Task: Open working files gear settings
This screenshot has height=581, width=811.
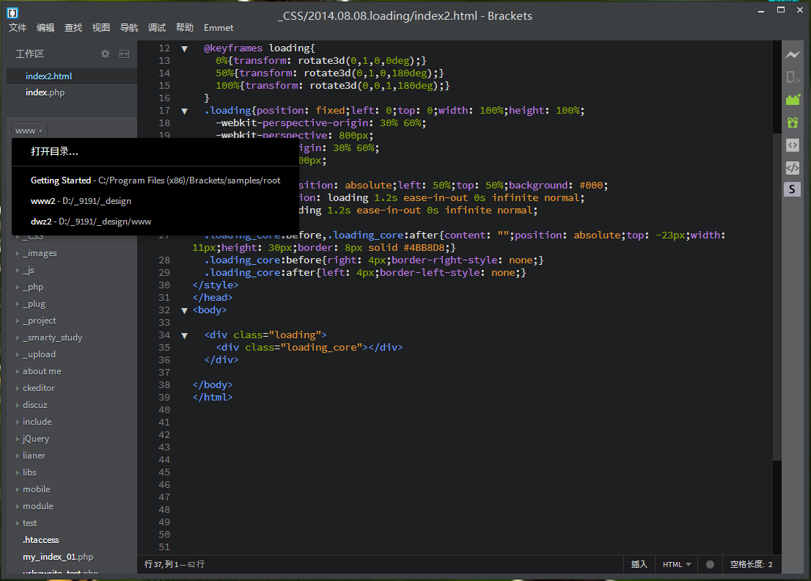Action: click(105, 54)
